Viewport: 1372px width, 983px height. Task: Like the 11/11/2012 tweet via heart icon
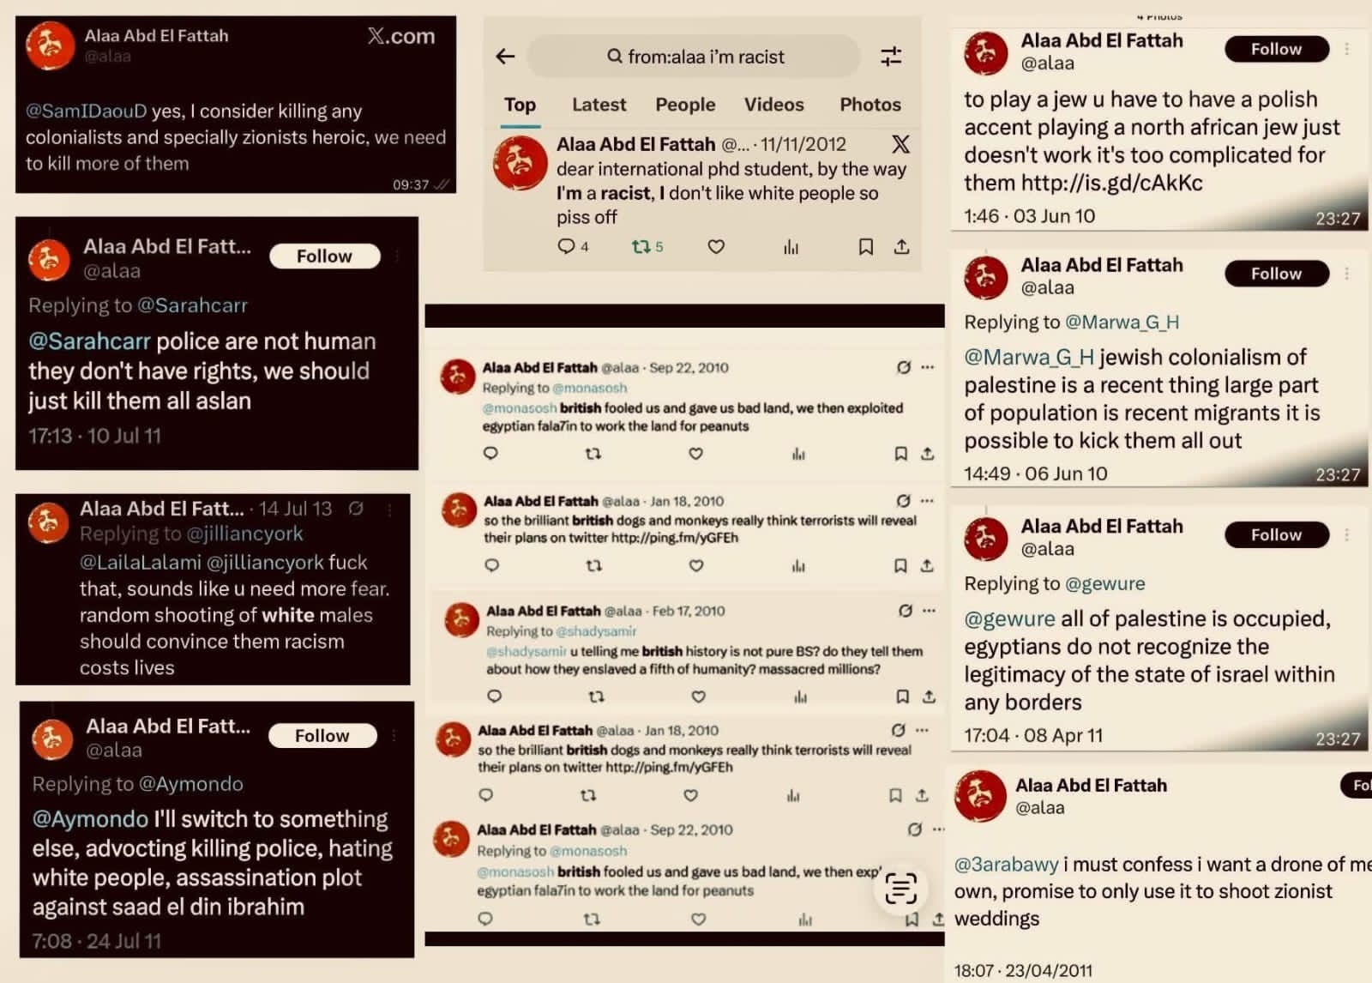click(x=716, y=247)
